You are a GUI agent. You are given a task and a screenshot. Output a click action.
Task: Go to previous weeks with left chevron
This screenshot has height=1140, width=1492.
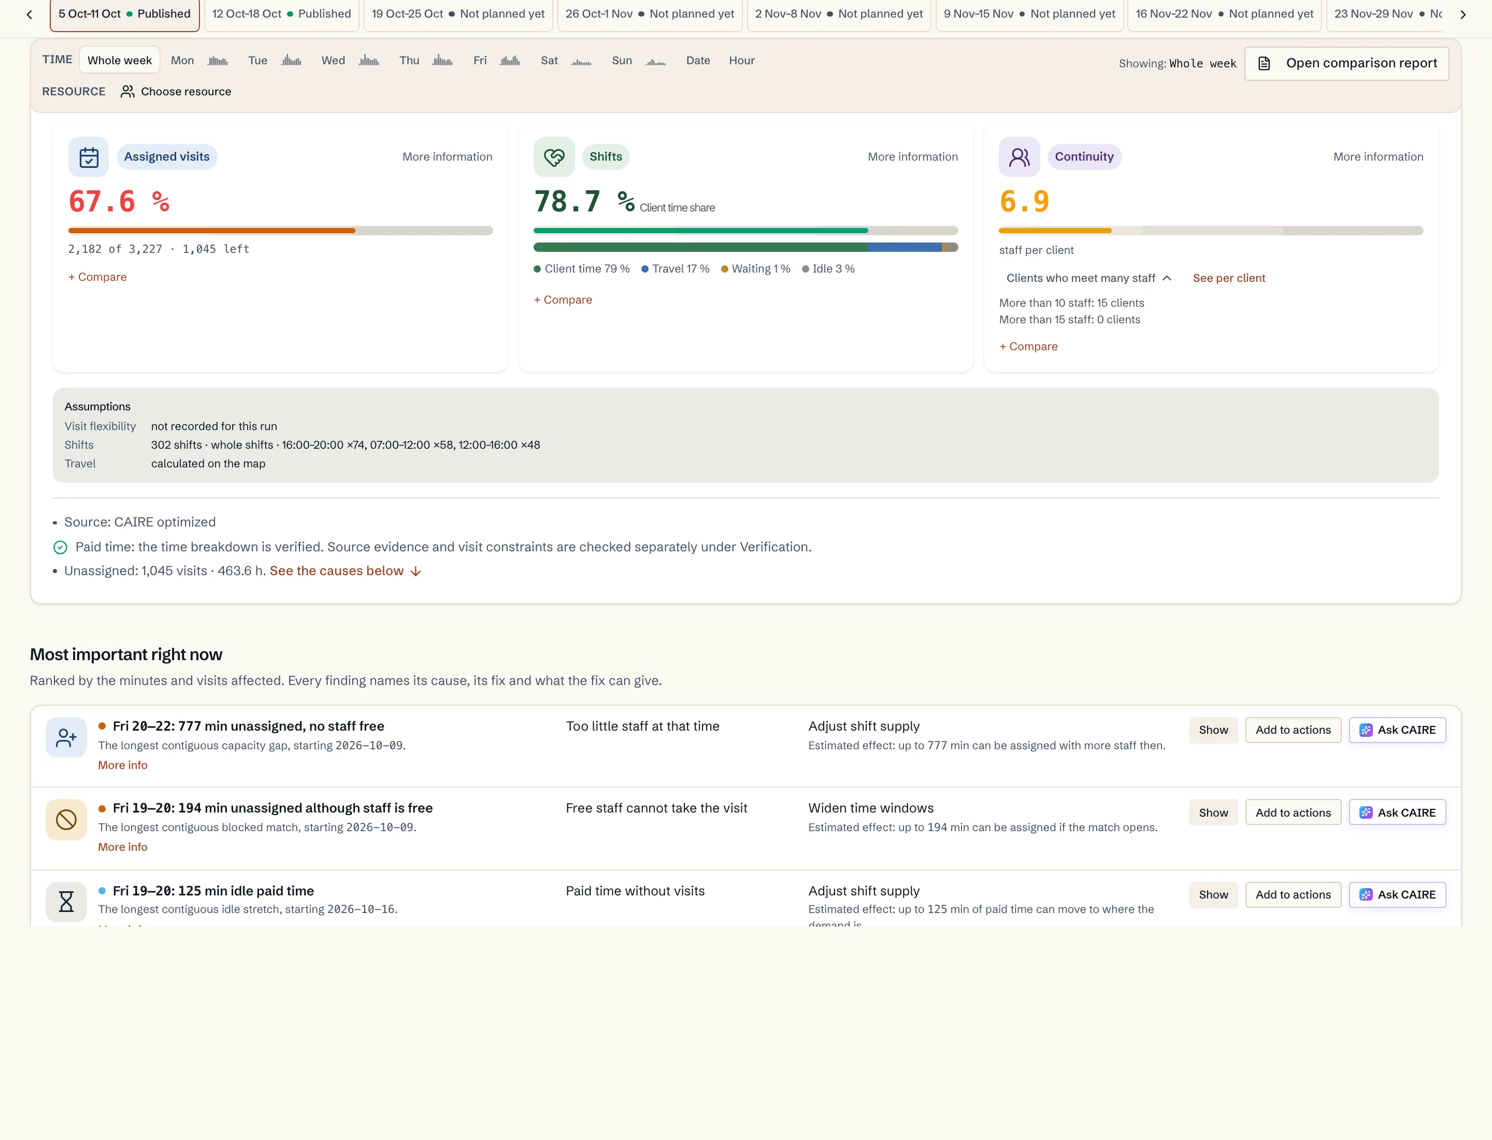[29, 15]
